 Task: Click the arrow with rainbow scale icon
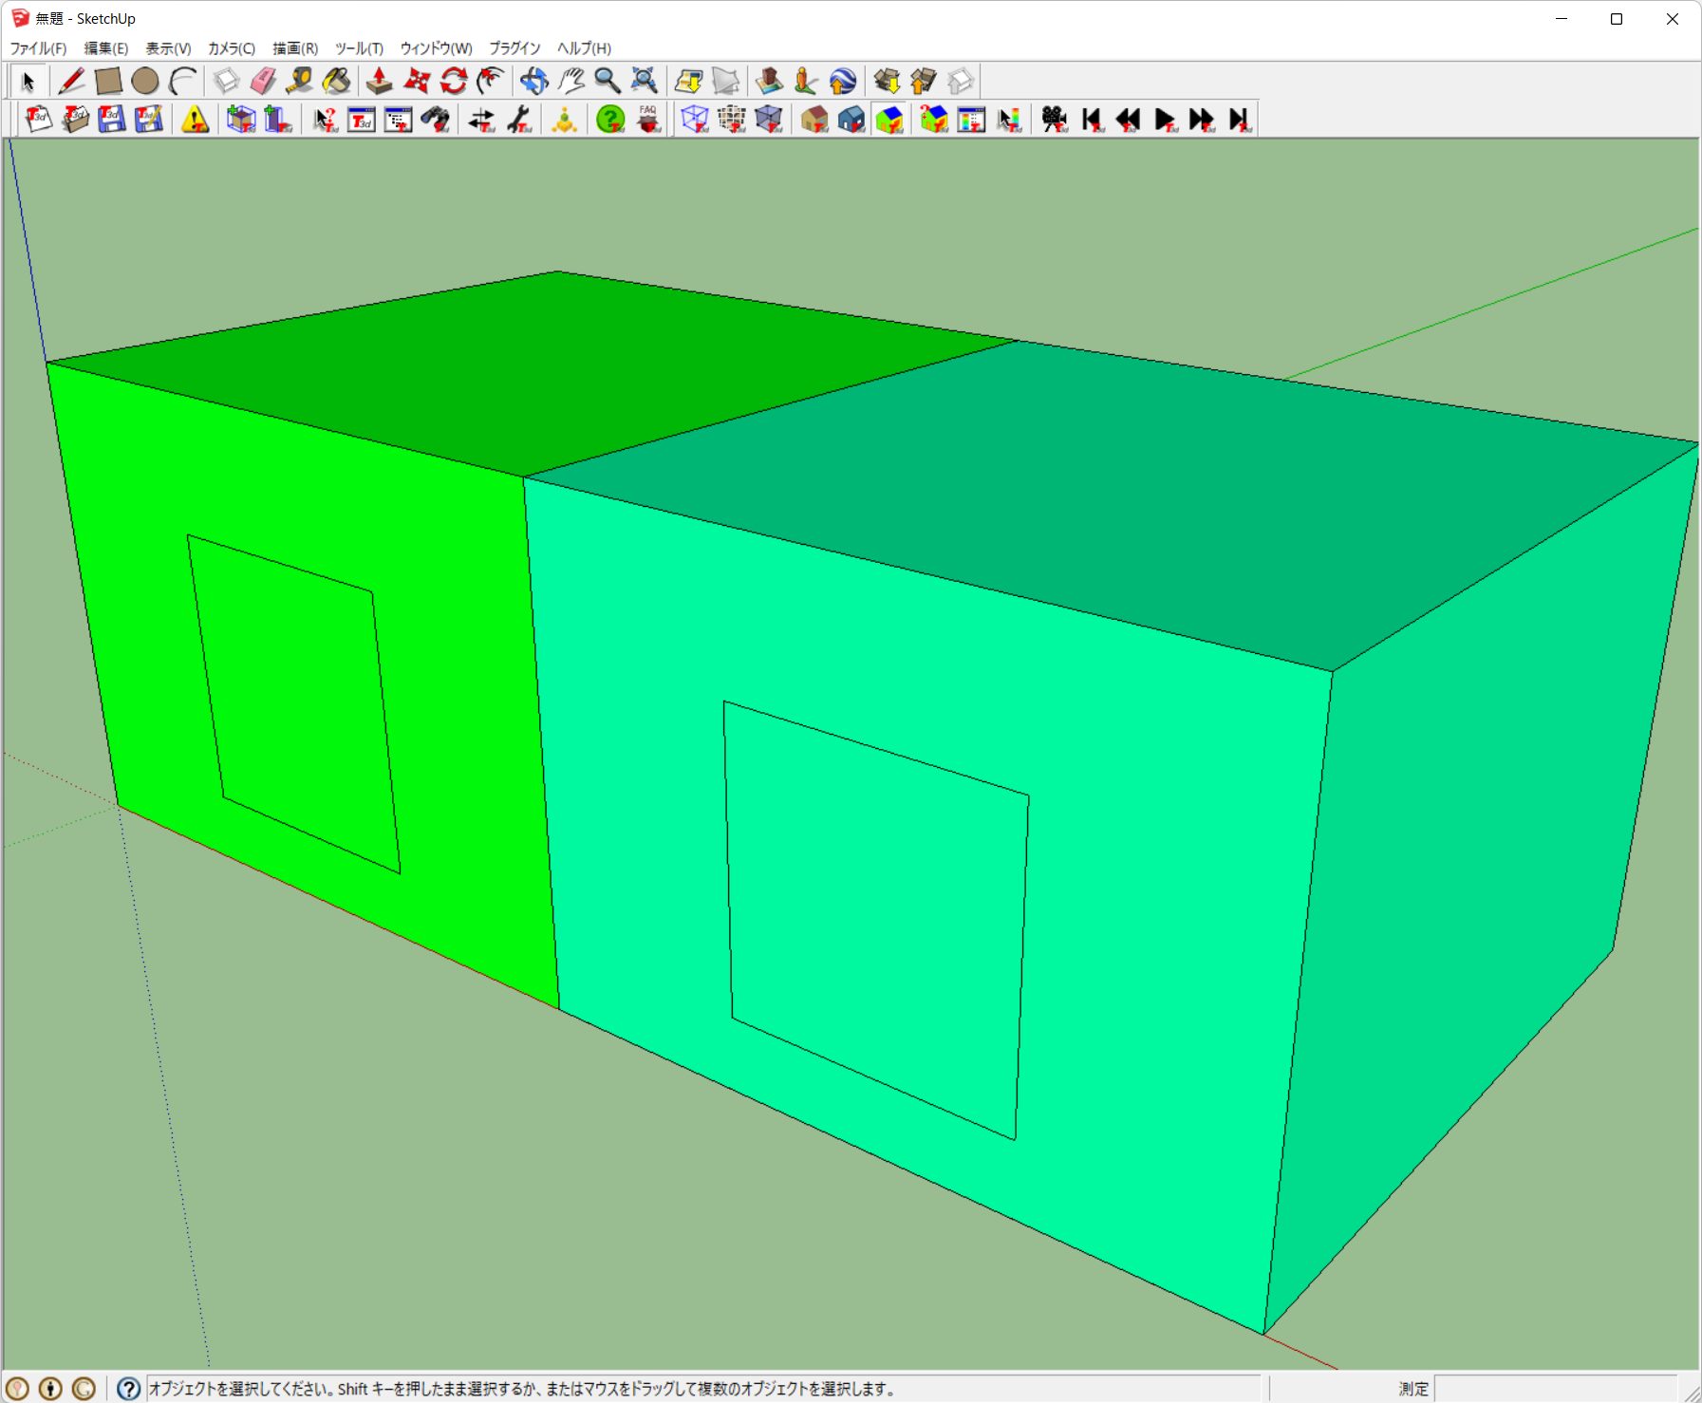1008,120
